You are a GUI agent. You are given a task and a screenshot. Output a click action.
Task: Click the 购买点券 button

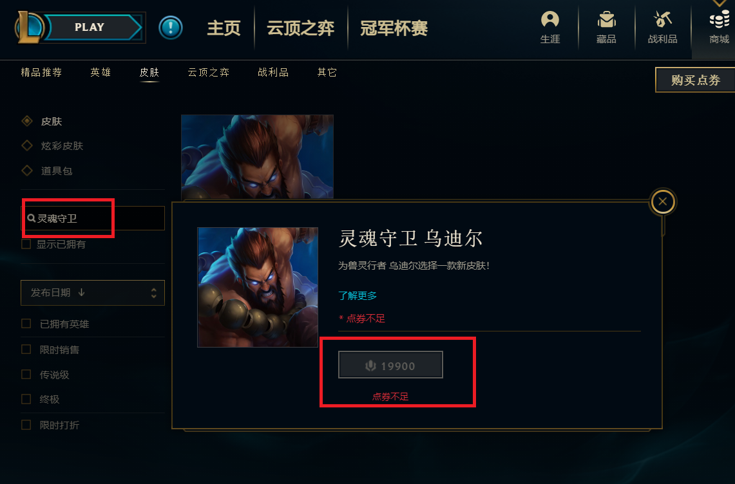[695, 80]
